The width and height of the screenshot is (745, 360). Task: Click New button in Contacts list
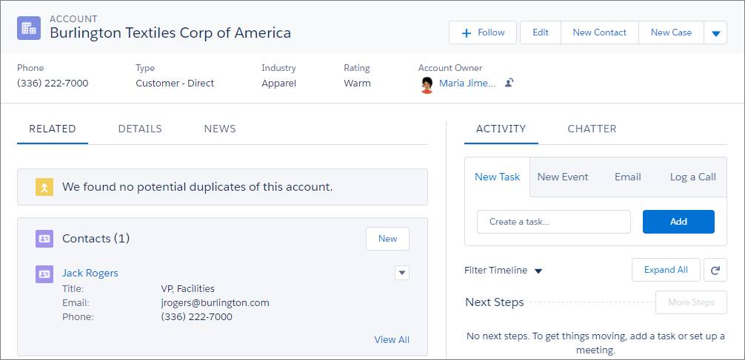tap(388, 239)
